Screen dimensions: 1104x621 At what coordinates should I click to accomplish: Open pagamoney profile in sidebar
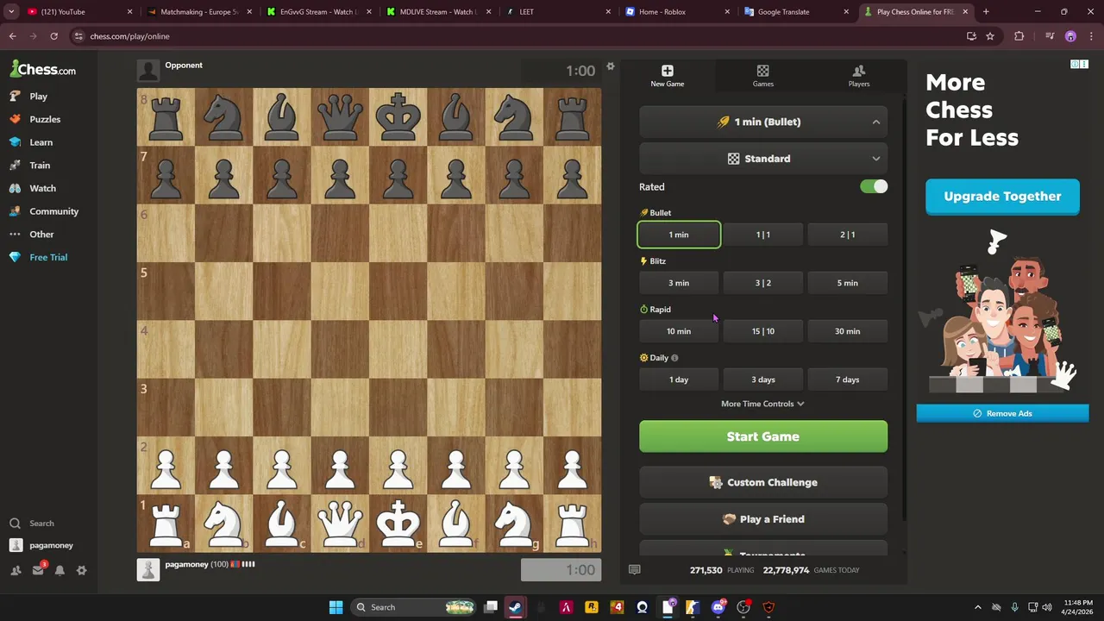pos(41,545)
